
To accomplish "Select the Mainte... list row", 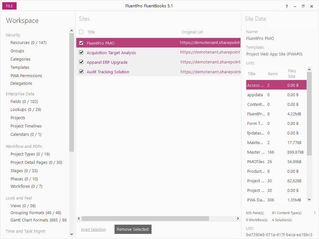I will (x=276, y=143).
